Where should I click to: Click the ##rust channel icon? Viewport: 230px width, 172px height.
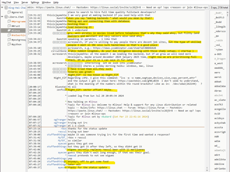point(9,26)
